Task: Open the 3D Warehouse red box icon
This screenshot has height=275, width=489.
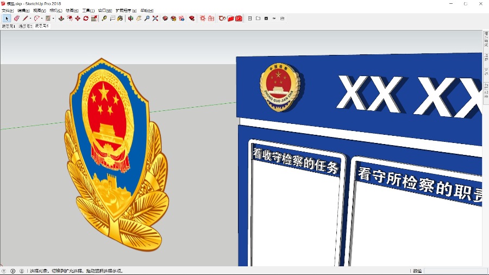Action: click(165, 18)
